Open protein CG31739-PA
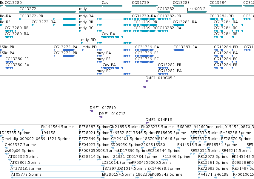254x179 pixels. pos(147,47)
